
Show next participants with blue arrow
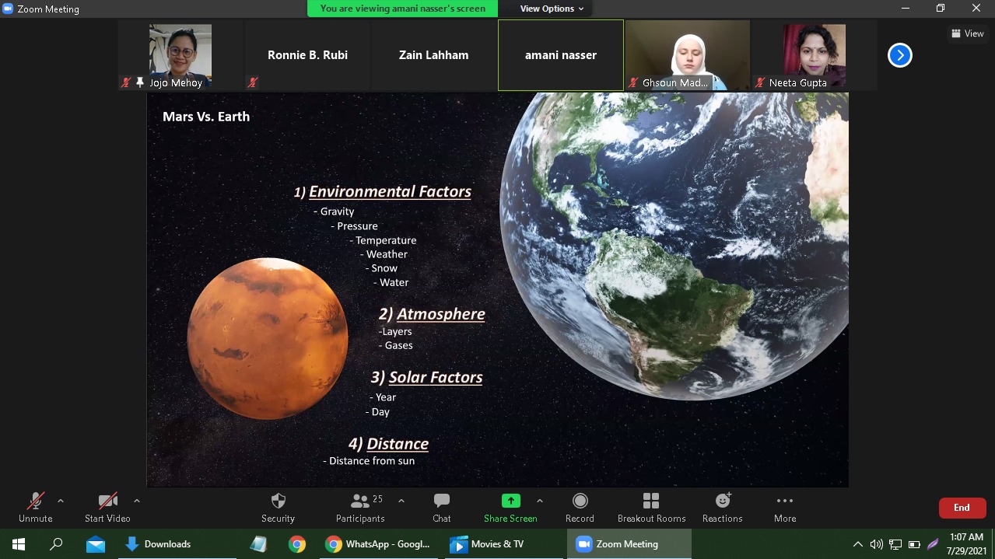(x=900, y=55)
